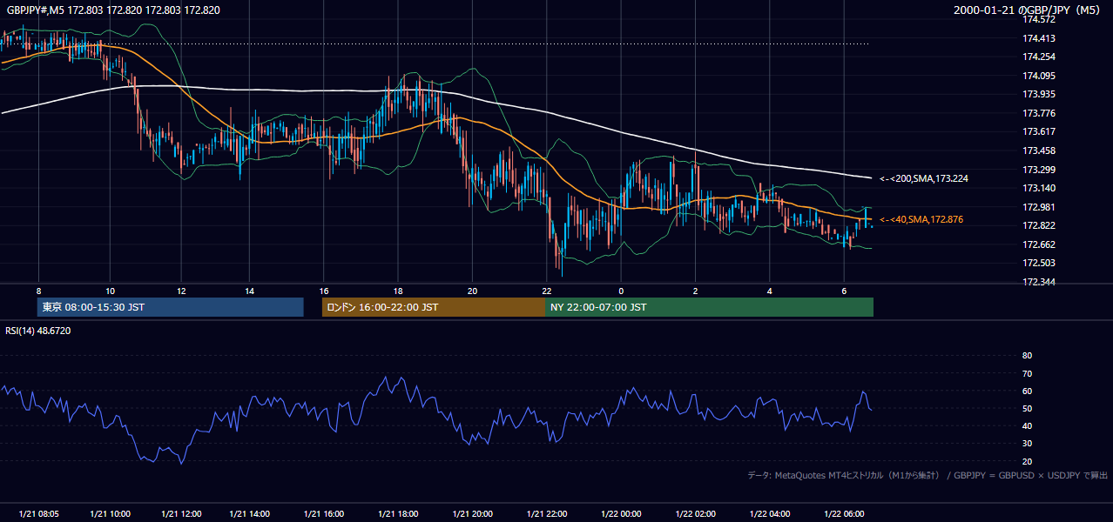Click the 1/21 18:00 date label
1113x522 pixels.
coord(397,514)
